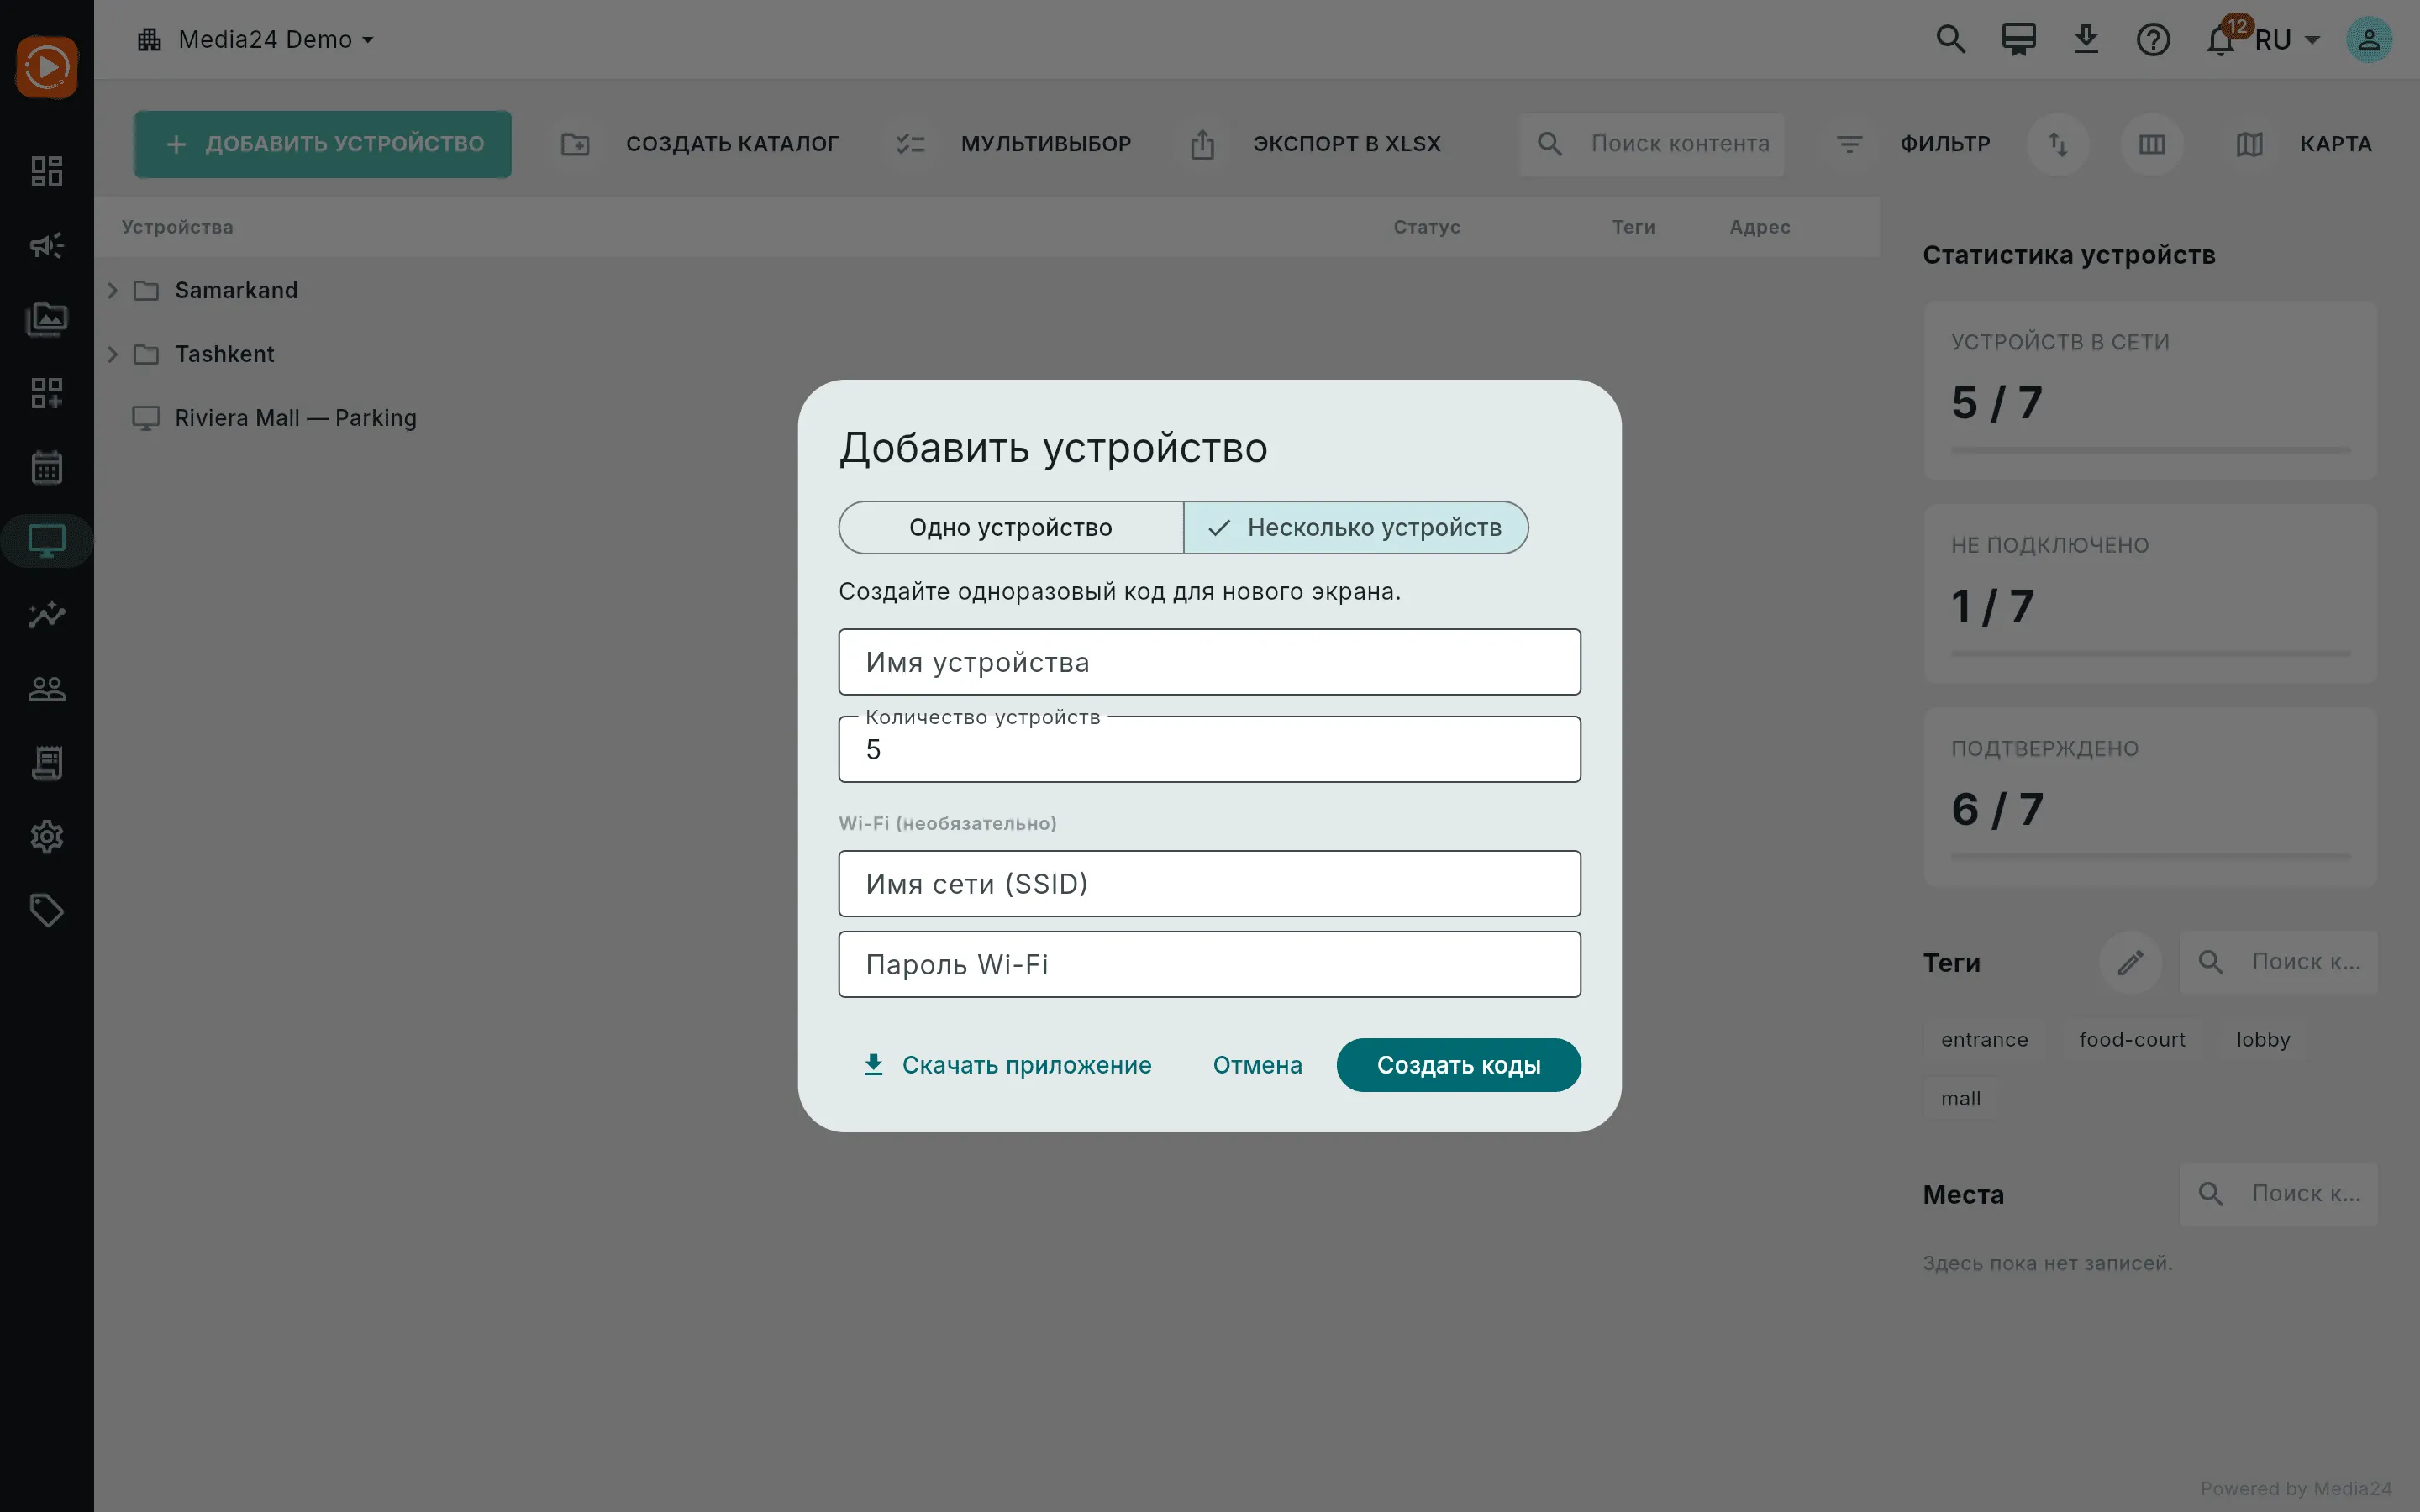The width and height of the screenshot is (2420, 1512).
Task: Click the Пароль Wi-Fi field
Action: [x=1209, y=964]
